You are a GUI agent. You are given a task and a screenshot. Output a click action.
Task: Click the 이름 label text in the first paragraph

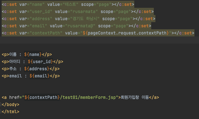(13, 54)
